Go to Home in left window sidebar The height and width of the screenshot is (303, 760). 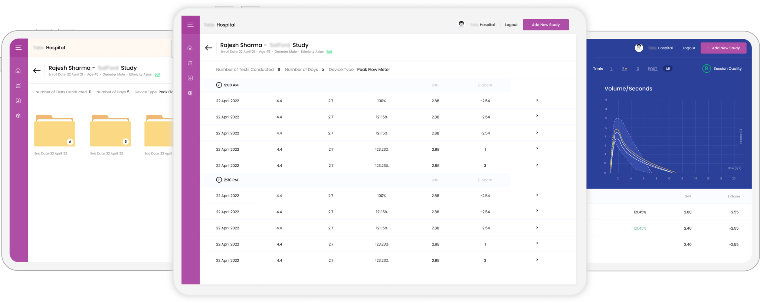tap(18, 71)
